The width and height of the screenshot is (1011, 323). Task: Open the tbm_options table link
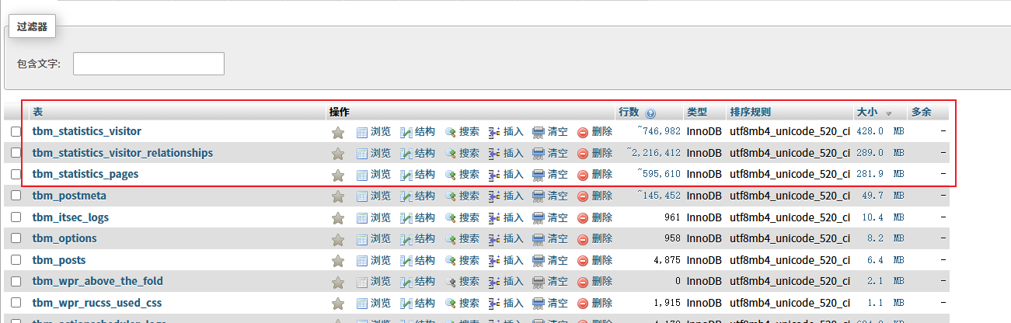(x=64, y=238)
